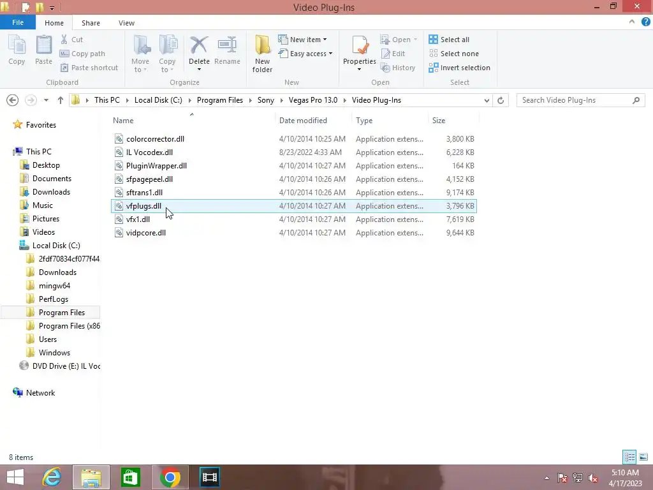Click Select all in the ribbon
Image resolution: width=653 pixels, height=490 pixels.
tap(449, 40)
